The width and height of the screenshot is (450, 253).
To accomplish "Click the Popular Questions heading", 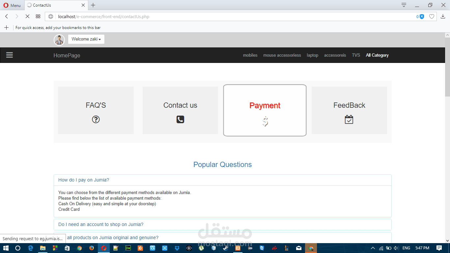I will pos(222,165).
